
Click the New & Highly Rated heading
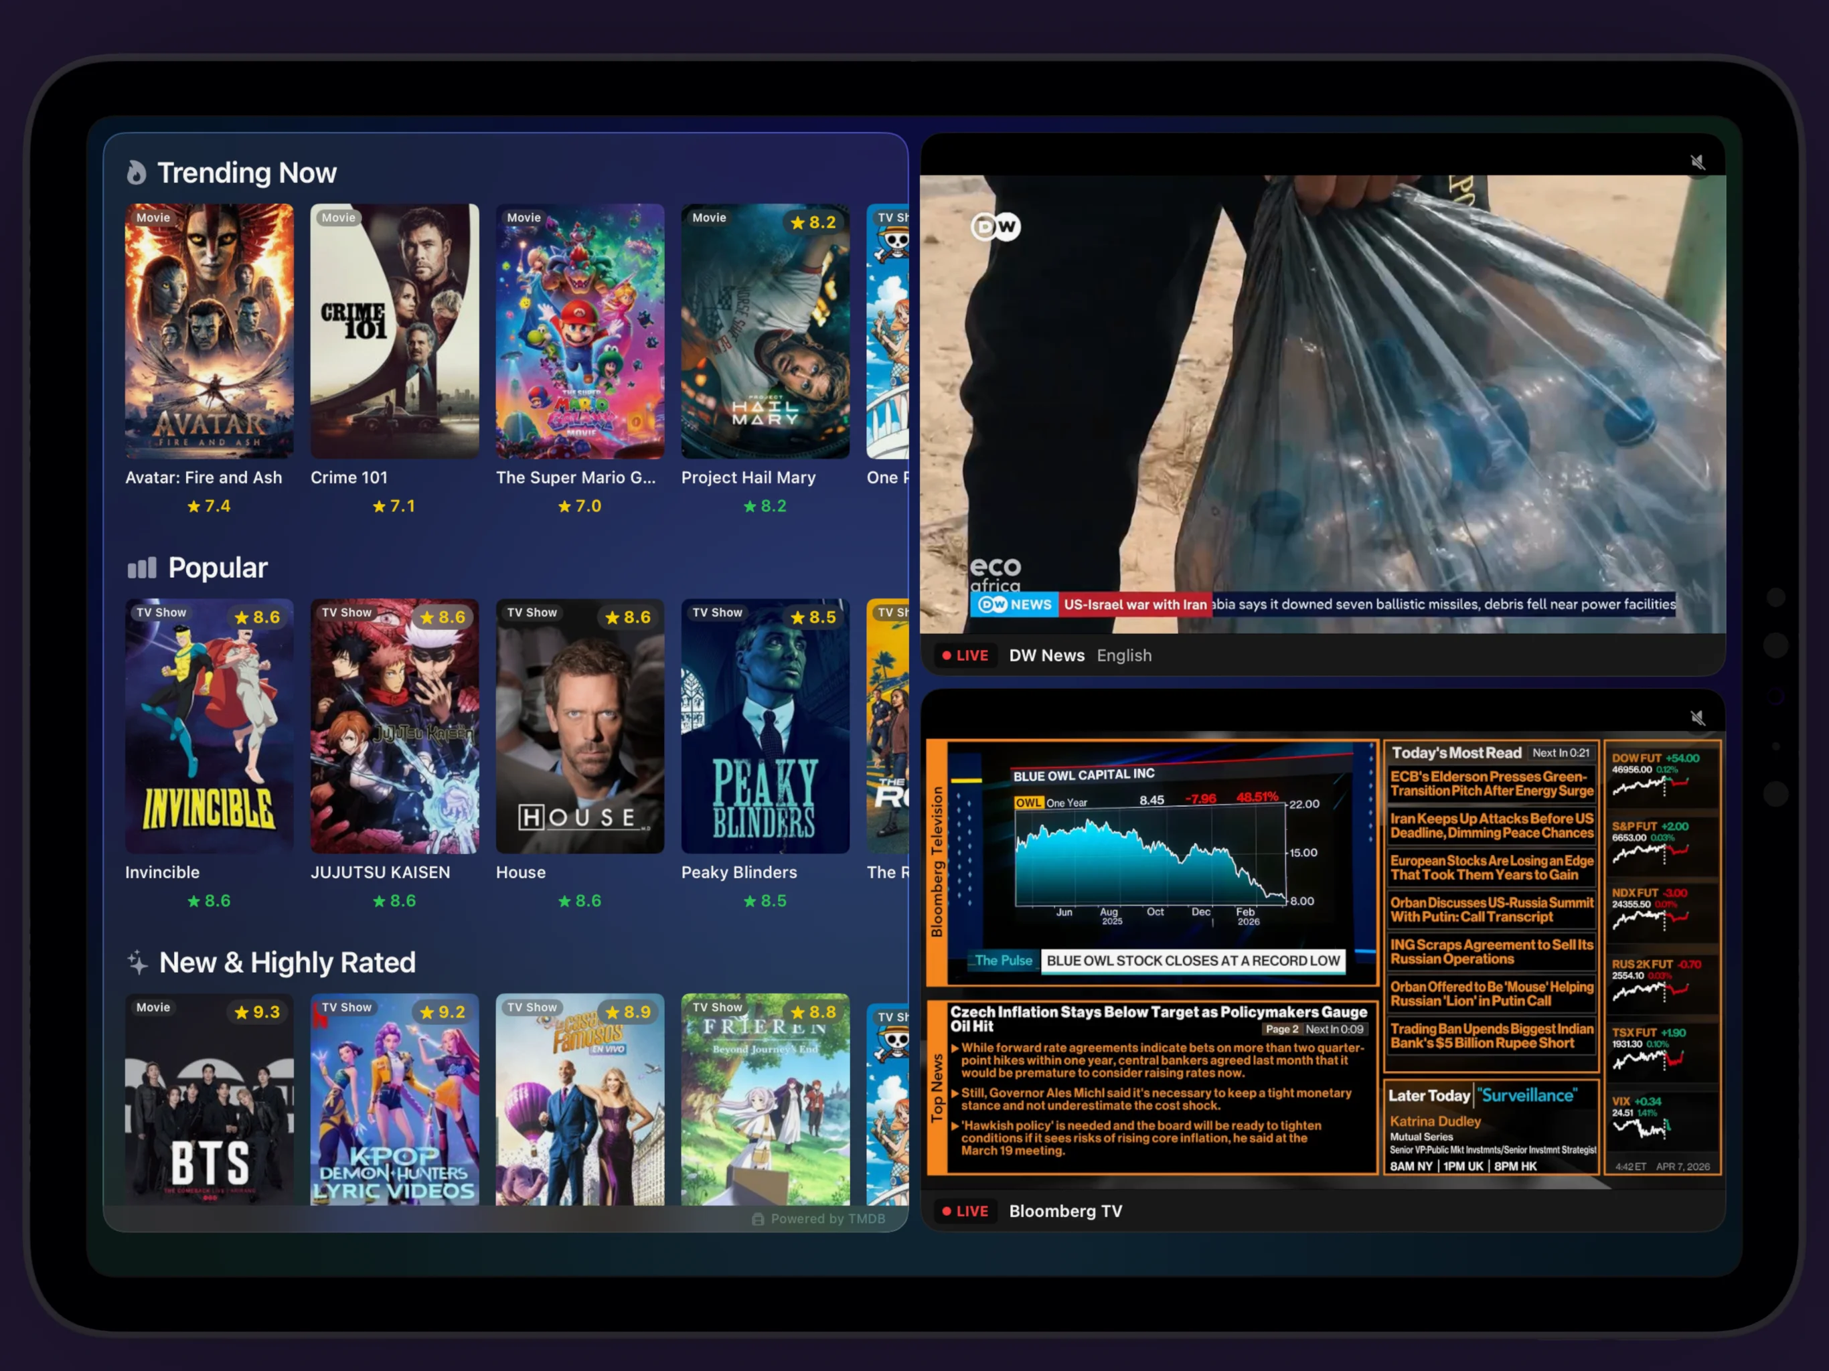click(x=287, y=963)
